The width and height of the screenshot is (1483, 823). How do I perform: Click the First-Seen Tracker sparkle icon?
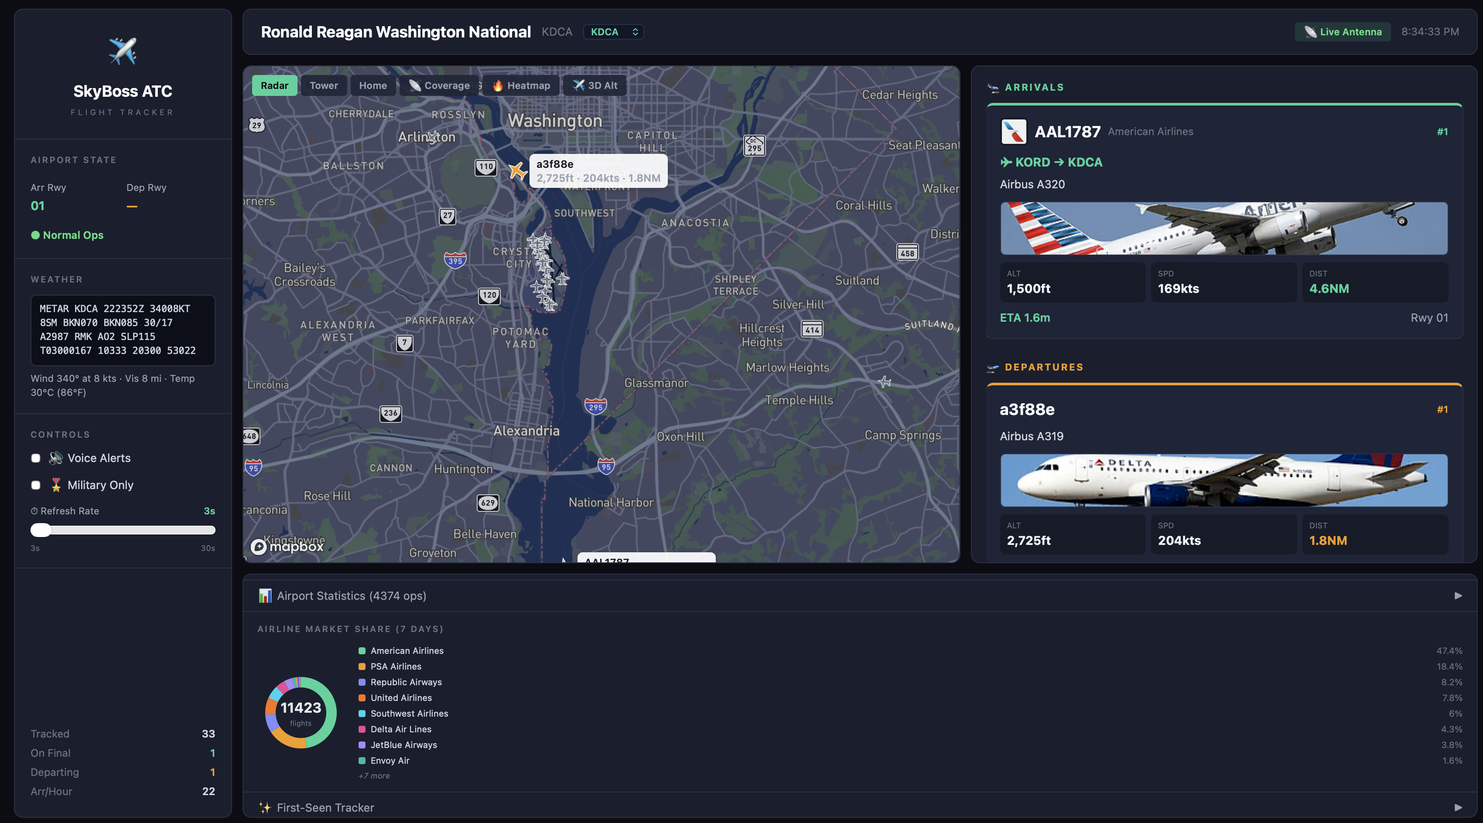[265, 807]
